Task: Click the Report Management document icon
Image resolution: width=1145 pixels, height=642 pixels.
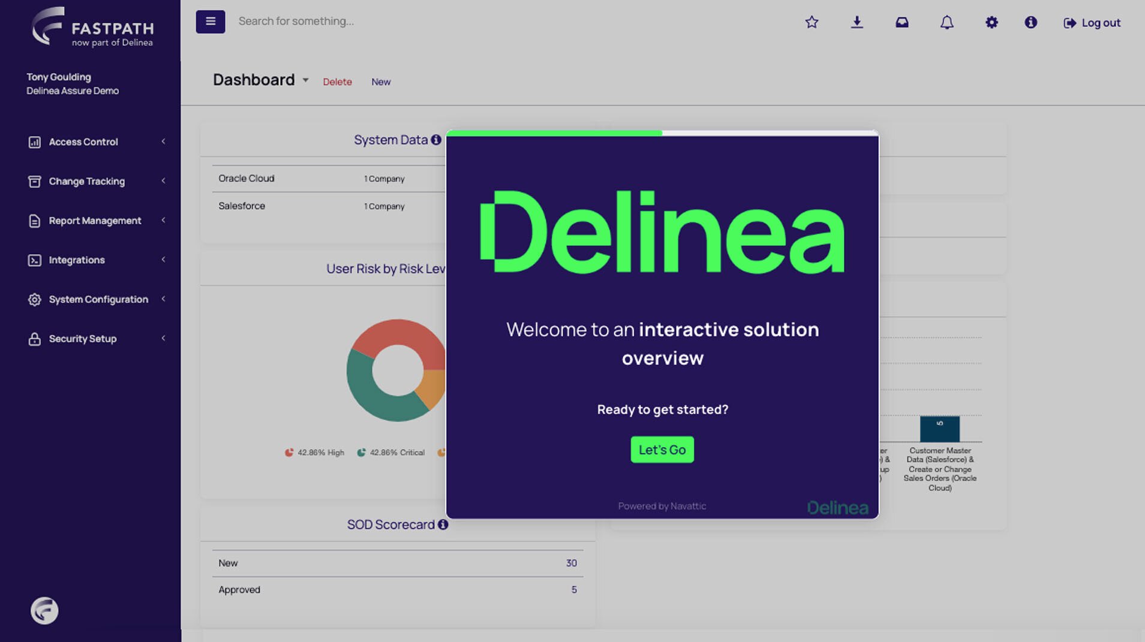Action: [x=34, y=221]
